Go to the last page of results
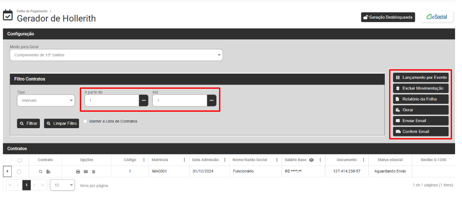The image size is (462, 197). click(43, 185)
